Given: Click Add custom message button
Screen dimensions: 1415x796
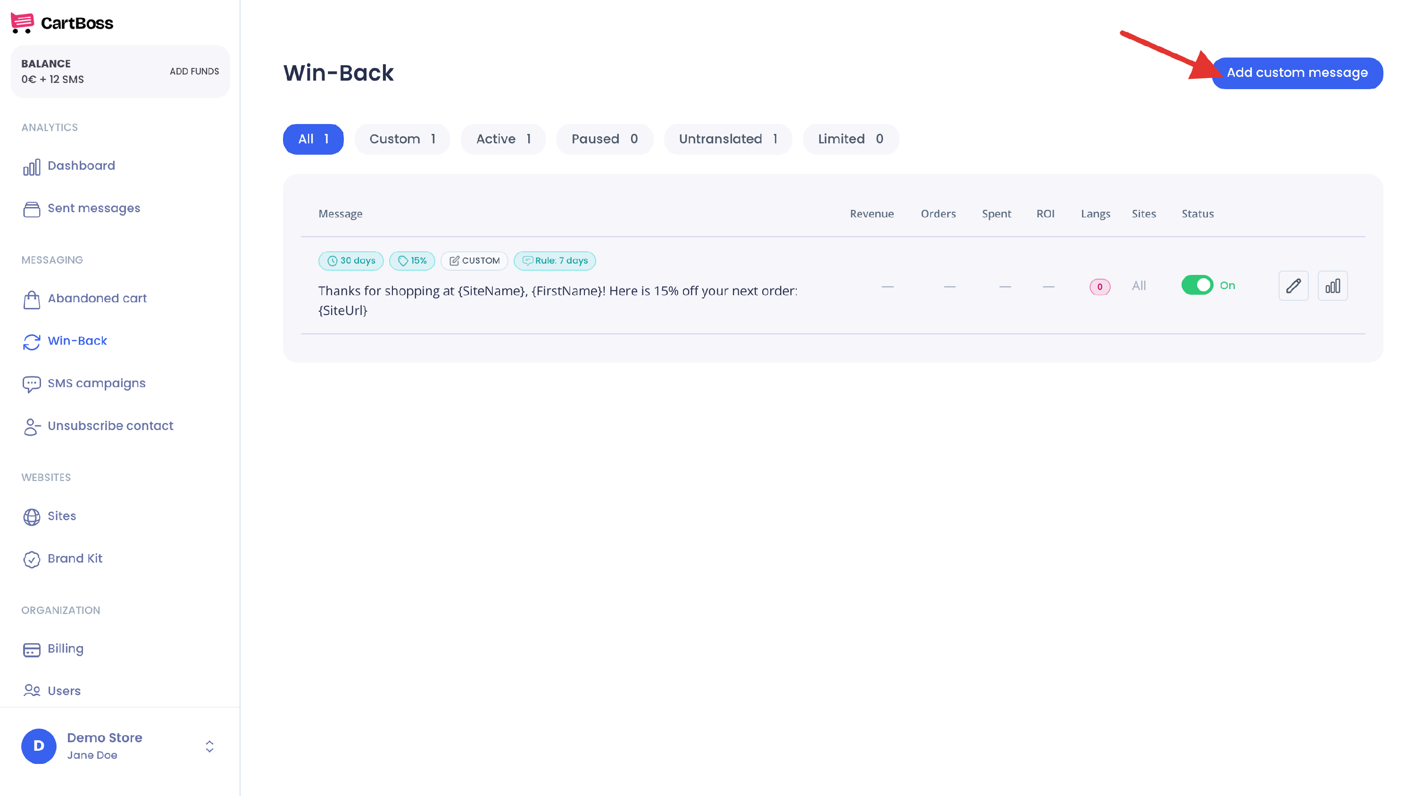Looking at the screenshot, I should [x=1297, y=73].
